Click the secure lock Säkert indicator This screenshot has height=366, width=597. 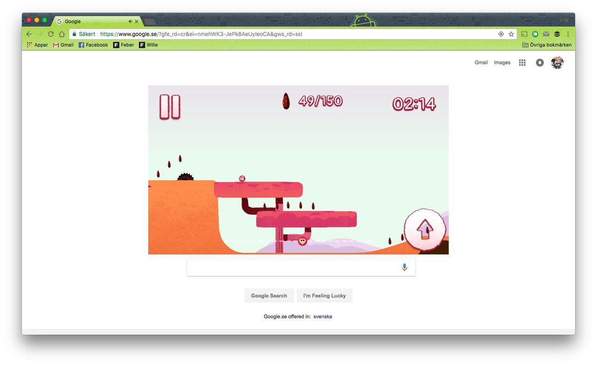point(84,34)
